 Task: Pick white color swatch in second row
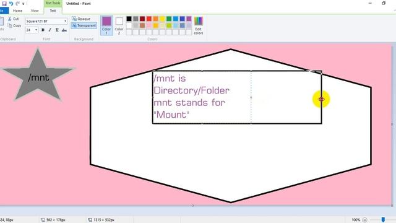[129, 25]
